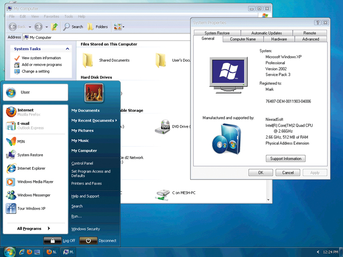Open My Music in Start menu
This screenshot has height=257, width=343.
coord(80,140)
